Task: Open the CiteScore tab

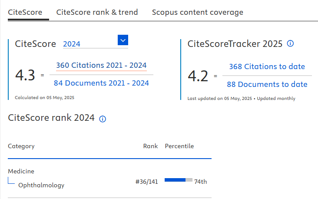Action: (25, 12)
